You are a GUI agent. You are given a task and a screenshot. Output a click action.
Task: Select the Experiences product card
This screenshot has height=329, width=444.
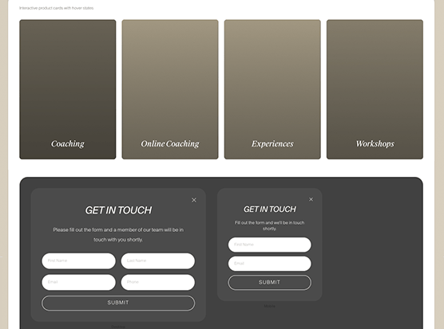click(272, 89)
